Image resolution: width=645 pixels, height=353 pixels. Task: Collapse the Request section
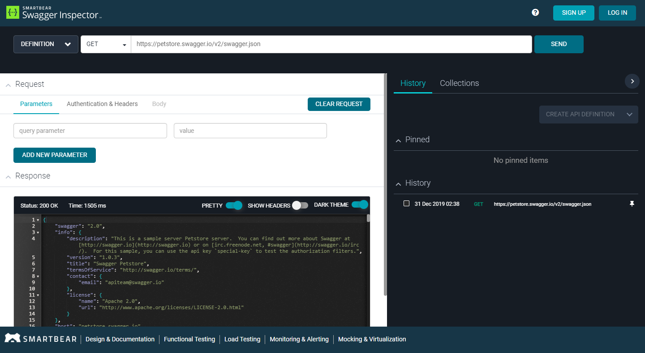(x=8, y=85)
